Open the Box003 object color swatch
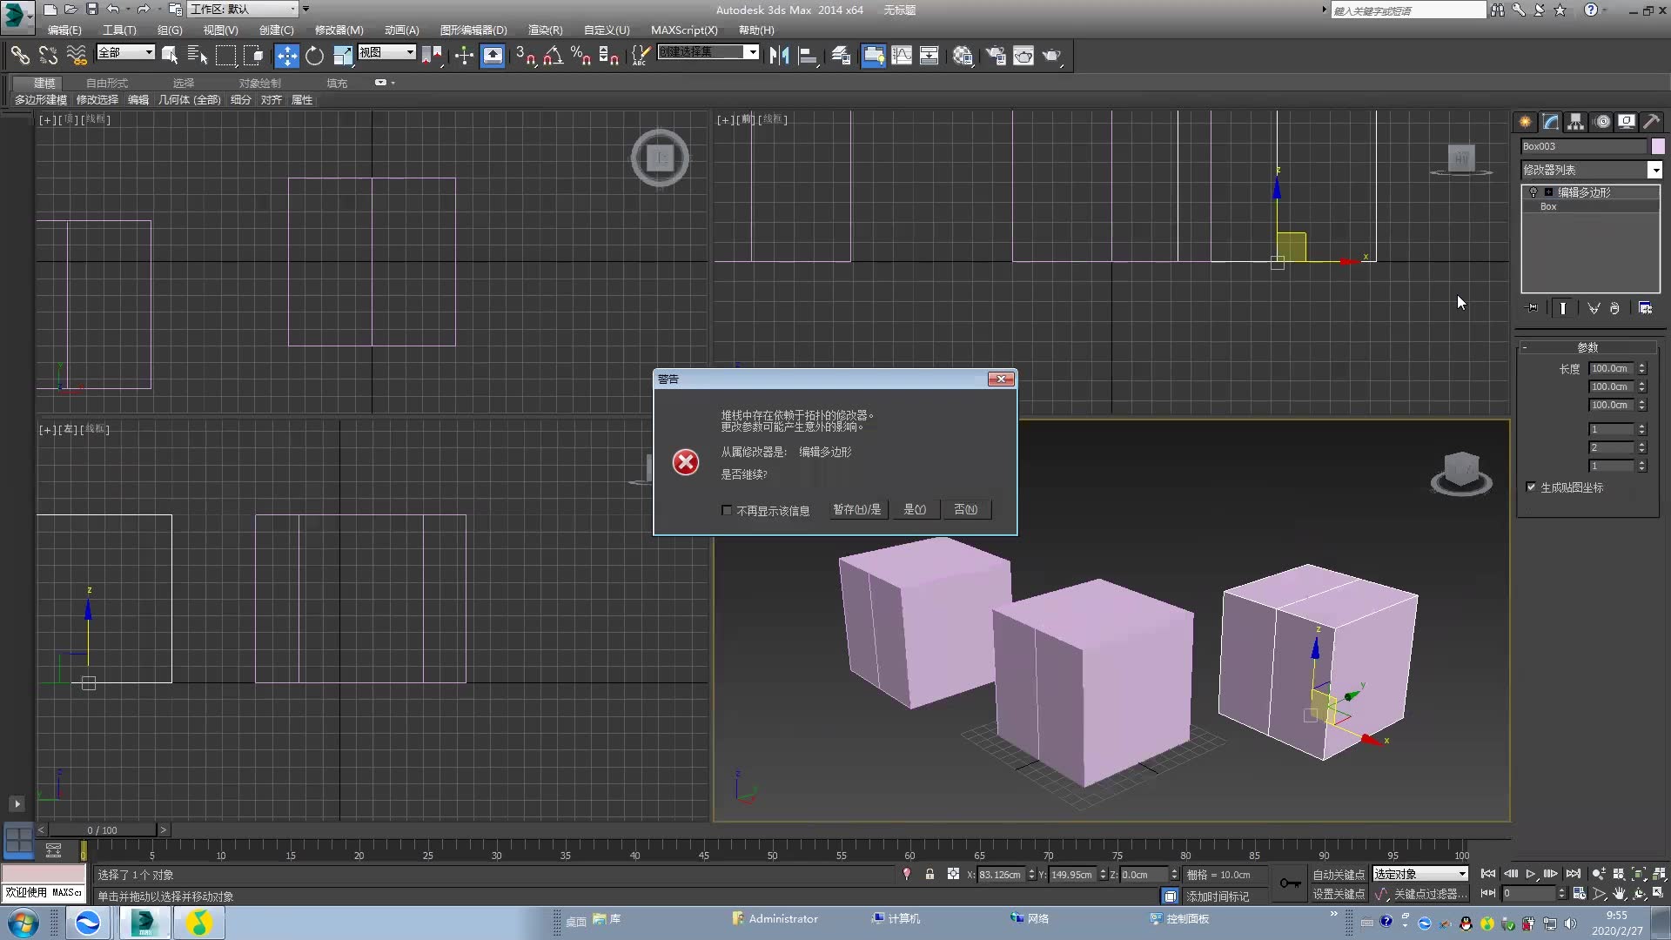The image size is (1671, 940). coord(1658,146)
